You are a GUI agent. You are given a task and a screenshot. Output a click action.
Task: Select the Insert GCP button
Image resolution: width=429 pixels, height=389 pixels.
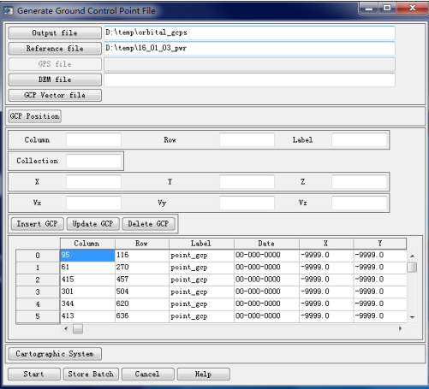[x=38, y=224]
